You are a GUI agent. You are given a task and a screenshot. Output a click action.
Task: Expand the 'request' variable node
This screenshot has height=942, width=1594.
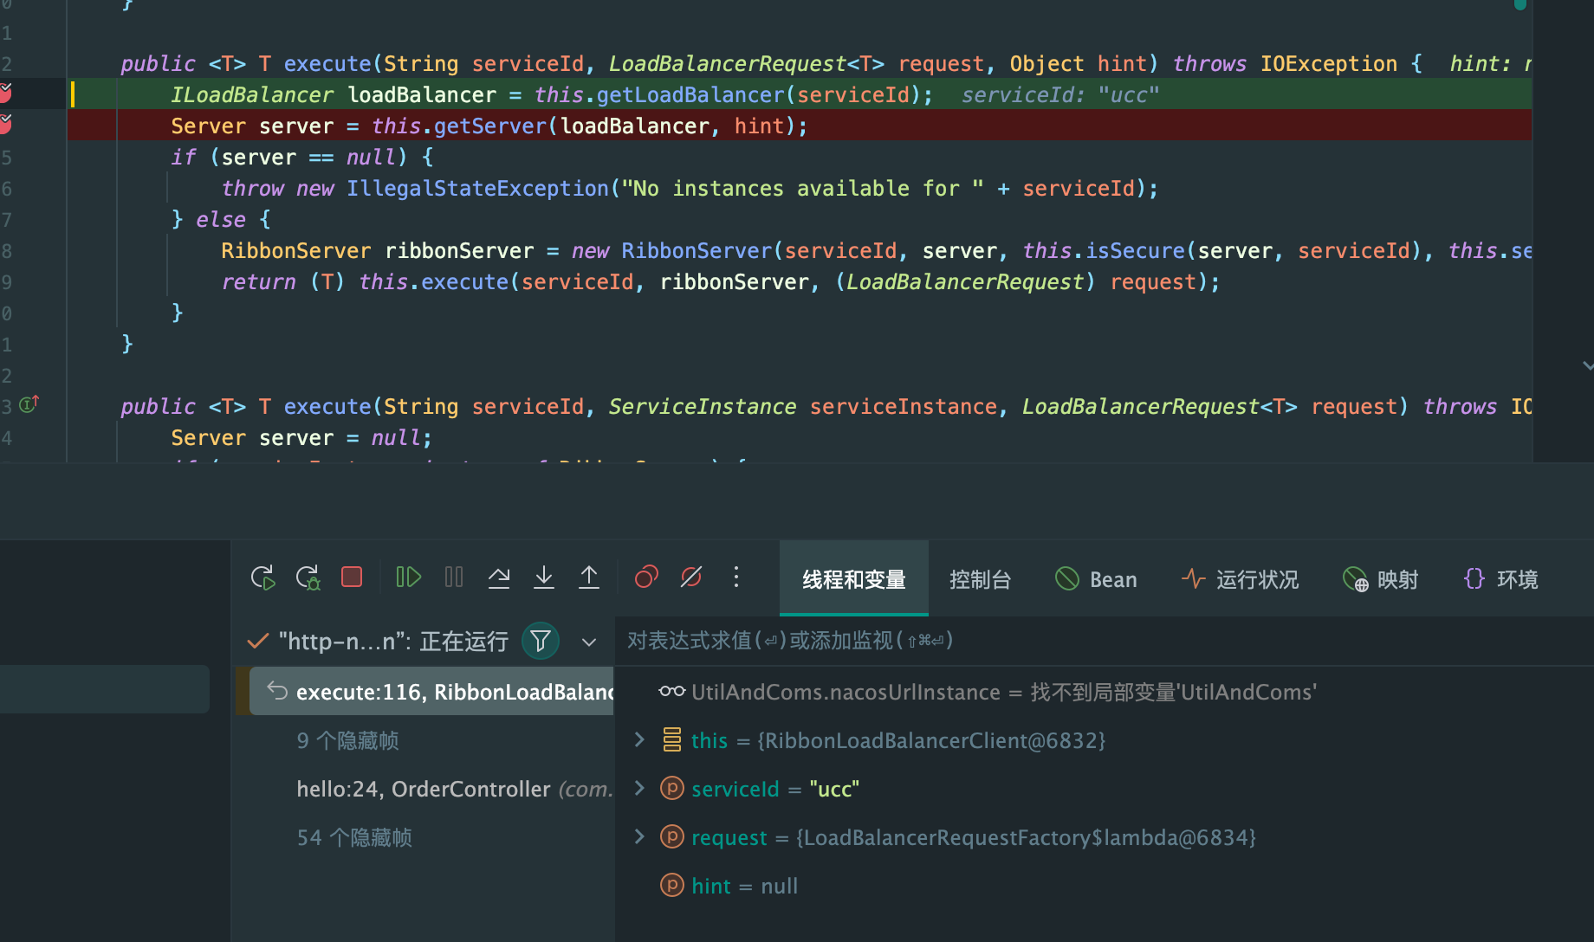pyautogui.click(x=639, y=837)
